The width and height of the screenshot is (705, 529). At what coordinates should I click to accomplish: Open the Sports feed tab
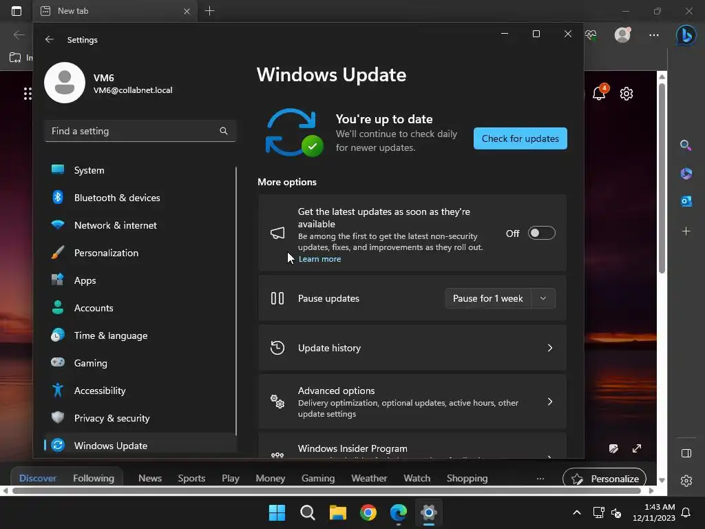[x=191, y=478]
